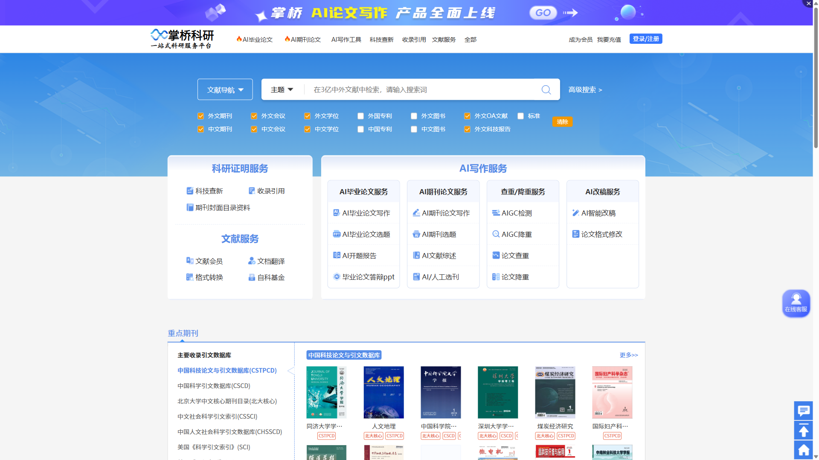Screen dimensions: 819x460
Task: Enable the 中国专利 checkbox
Action: coord(360,129)
